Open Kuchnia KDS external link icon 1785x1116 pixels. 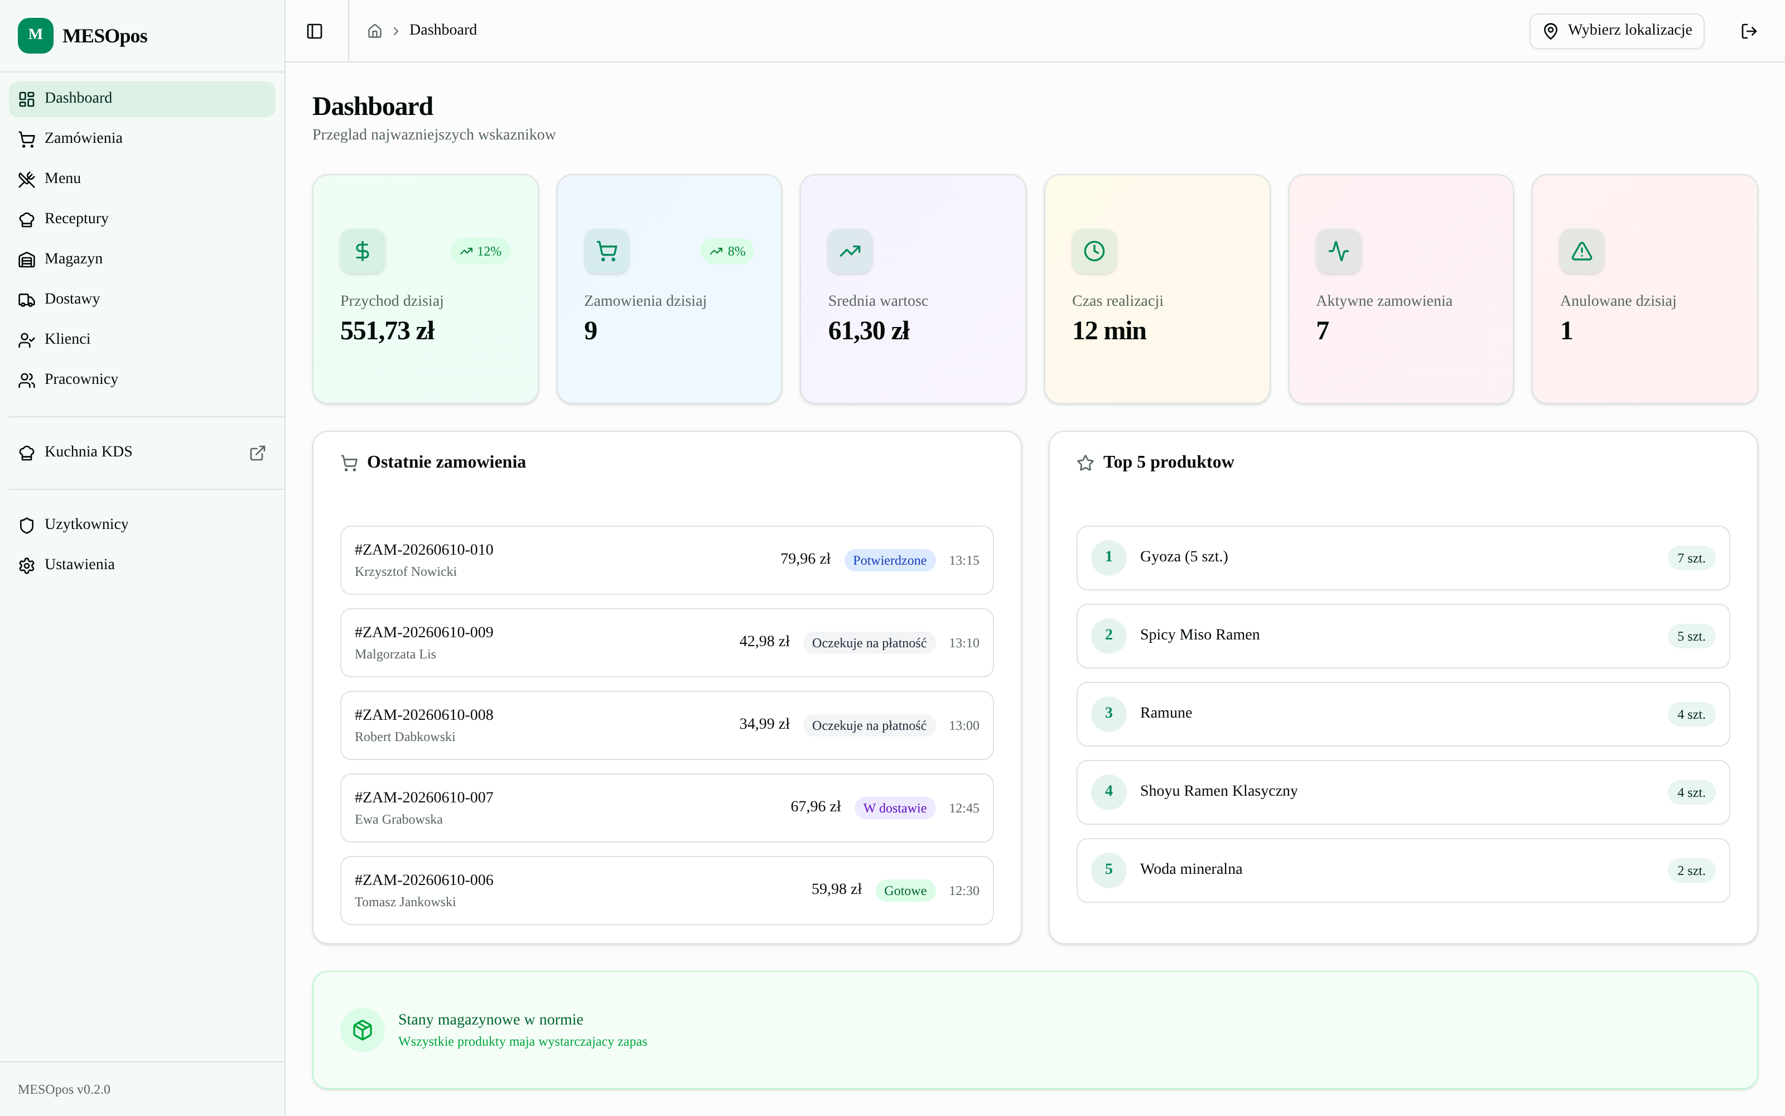[257, 453]
